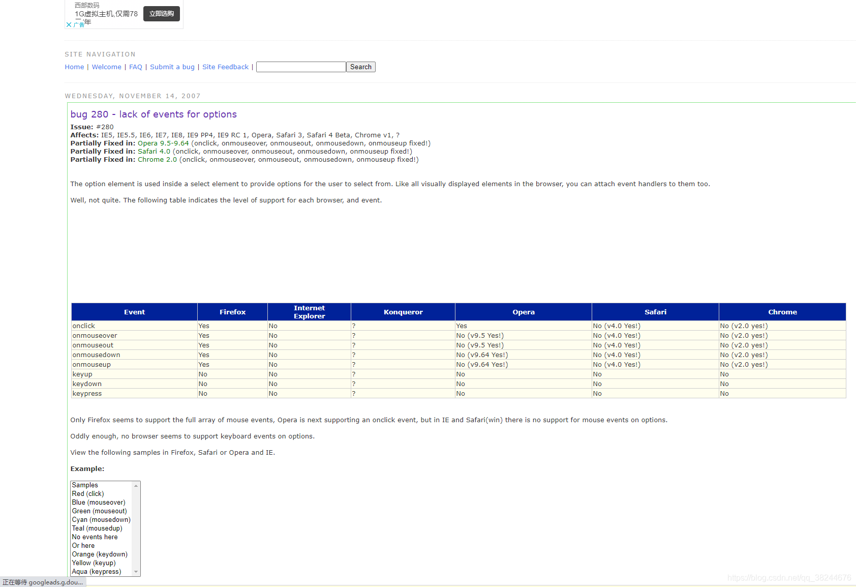Click 'No (v9.64 Yes!)' in the onmousedown row

point(524,355)
